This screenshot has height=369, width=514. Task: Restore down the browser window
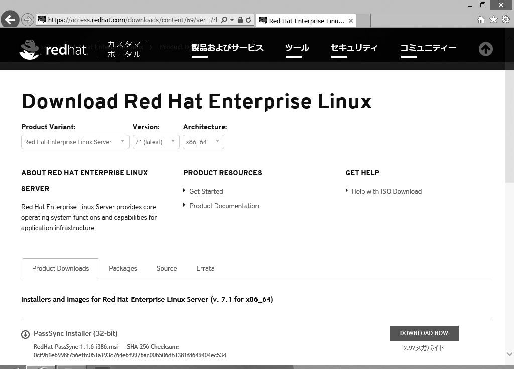483,5
